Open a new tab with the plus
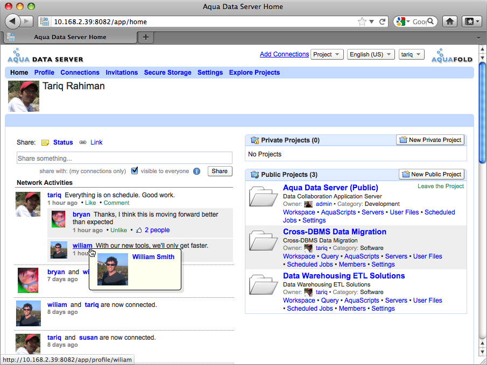Viewport: 487px width, 365px height. click(146, 37)
